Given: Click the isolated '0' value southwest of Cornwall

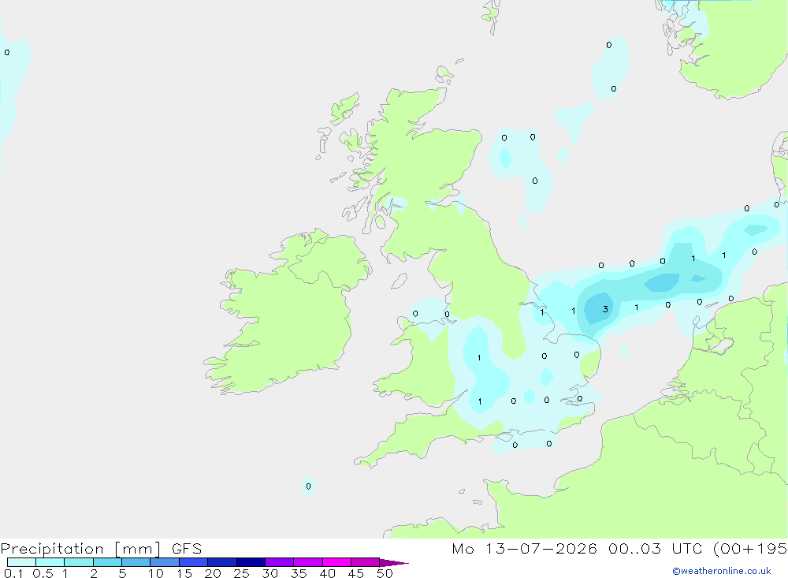Looking at the screenshot, I should [x=309, y=487].
